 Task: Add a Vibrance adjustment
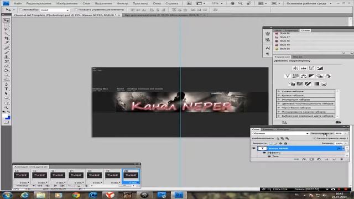(x=287, y=76)
